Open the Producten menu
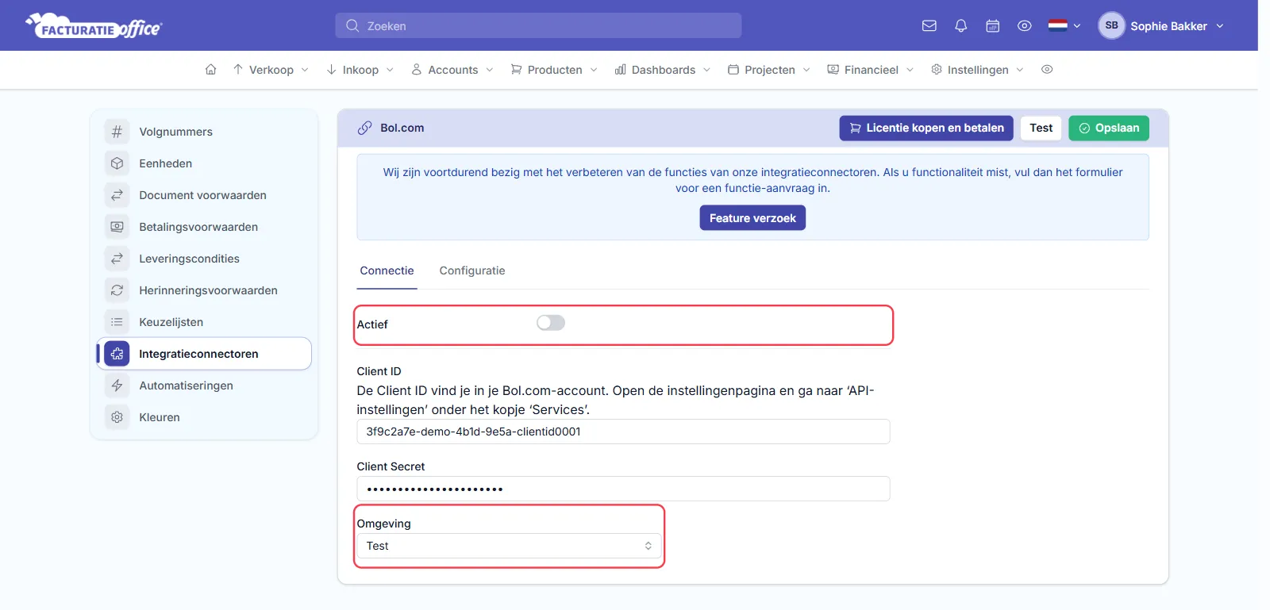This screenshot has height=610, width=1270. (x=554, y=70)
